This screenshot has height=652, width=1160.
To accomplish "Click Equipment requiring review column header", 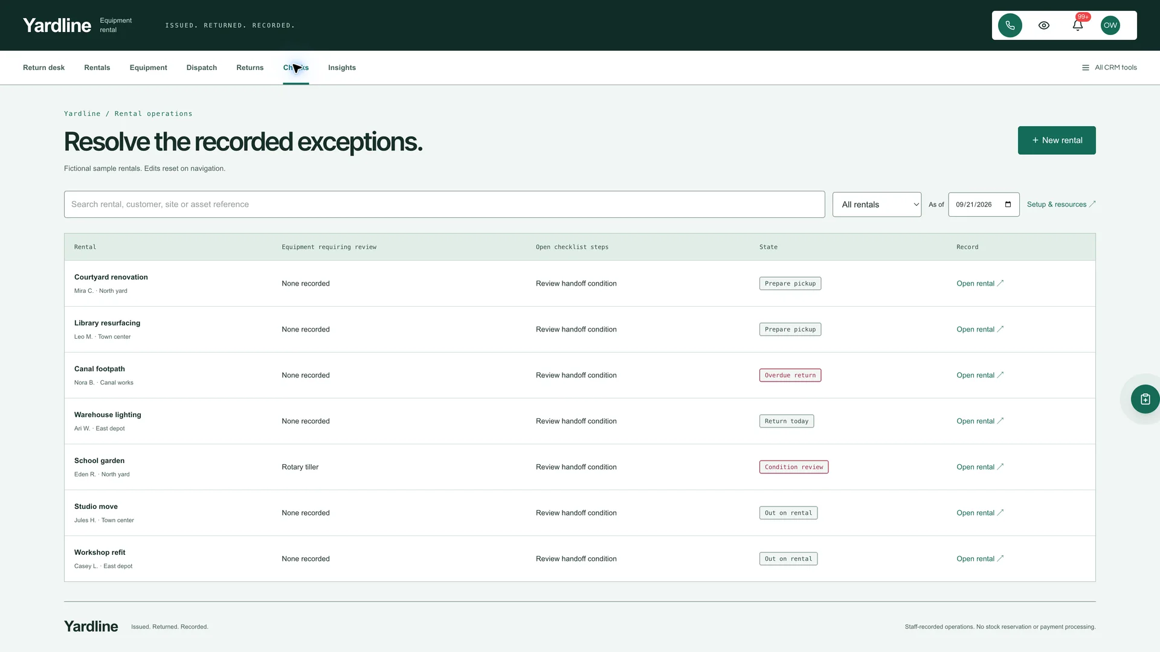I will [x=329, y=247].
